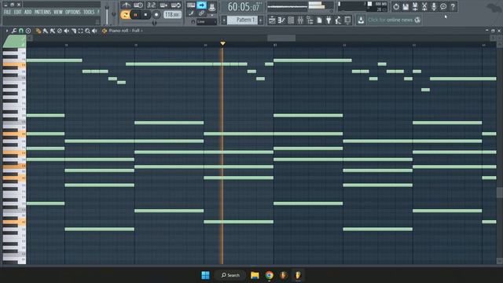The width and height of the screenshot is (503, 283).
Task: Switch song/pattern mode button
Action: (x=125, y=15)
